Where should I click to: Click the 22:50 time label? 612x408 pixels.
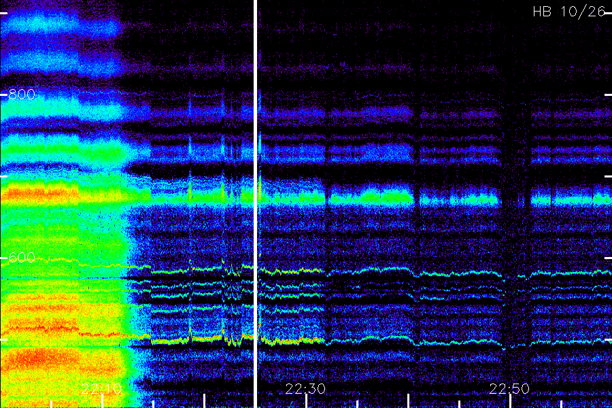coord(509,389)
